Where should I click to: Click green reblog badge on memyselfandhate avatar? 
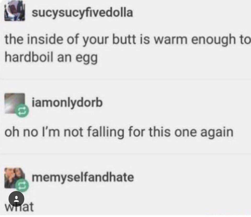(22, 185)
